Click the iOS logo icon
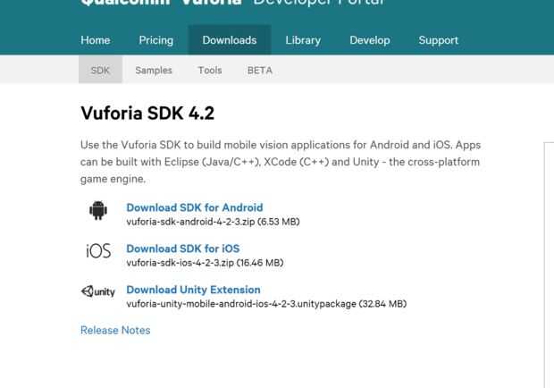The width and height of the screenshot is (554, 388). pyautogui.click(x=98, y=251)
